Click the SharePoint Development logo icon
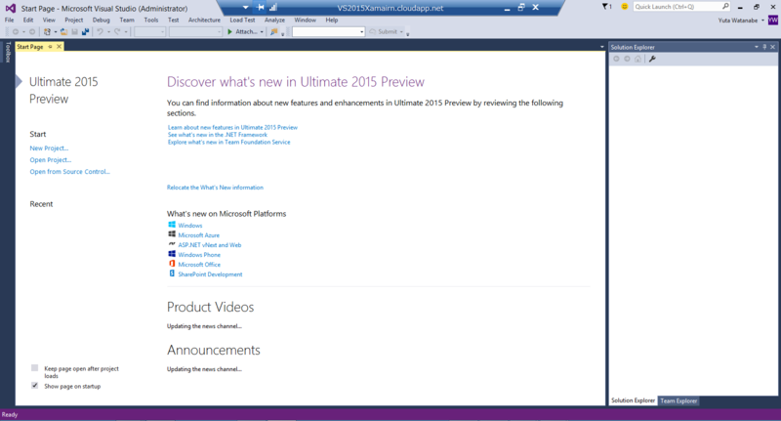 (172, 274)
